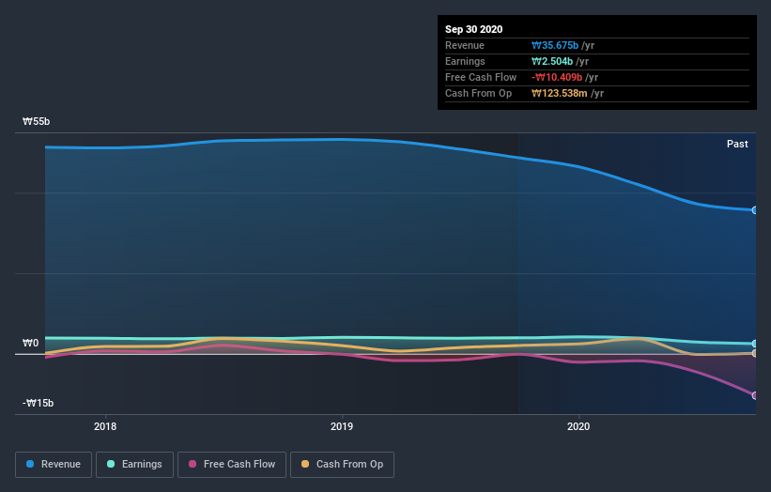Toggle the Free Cash Flow legend button
The height and width of the screenshot is (492, 771).
(x=232, y=465)
